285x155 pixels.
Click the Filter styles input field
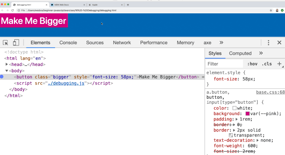click(x=224, y=64)
